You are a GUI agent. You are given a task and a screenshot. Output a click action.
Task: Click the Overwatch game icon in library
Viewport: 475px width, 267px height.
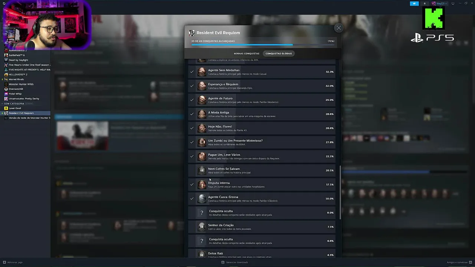(x=6, y=89)
